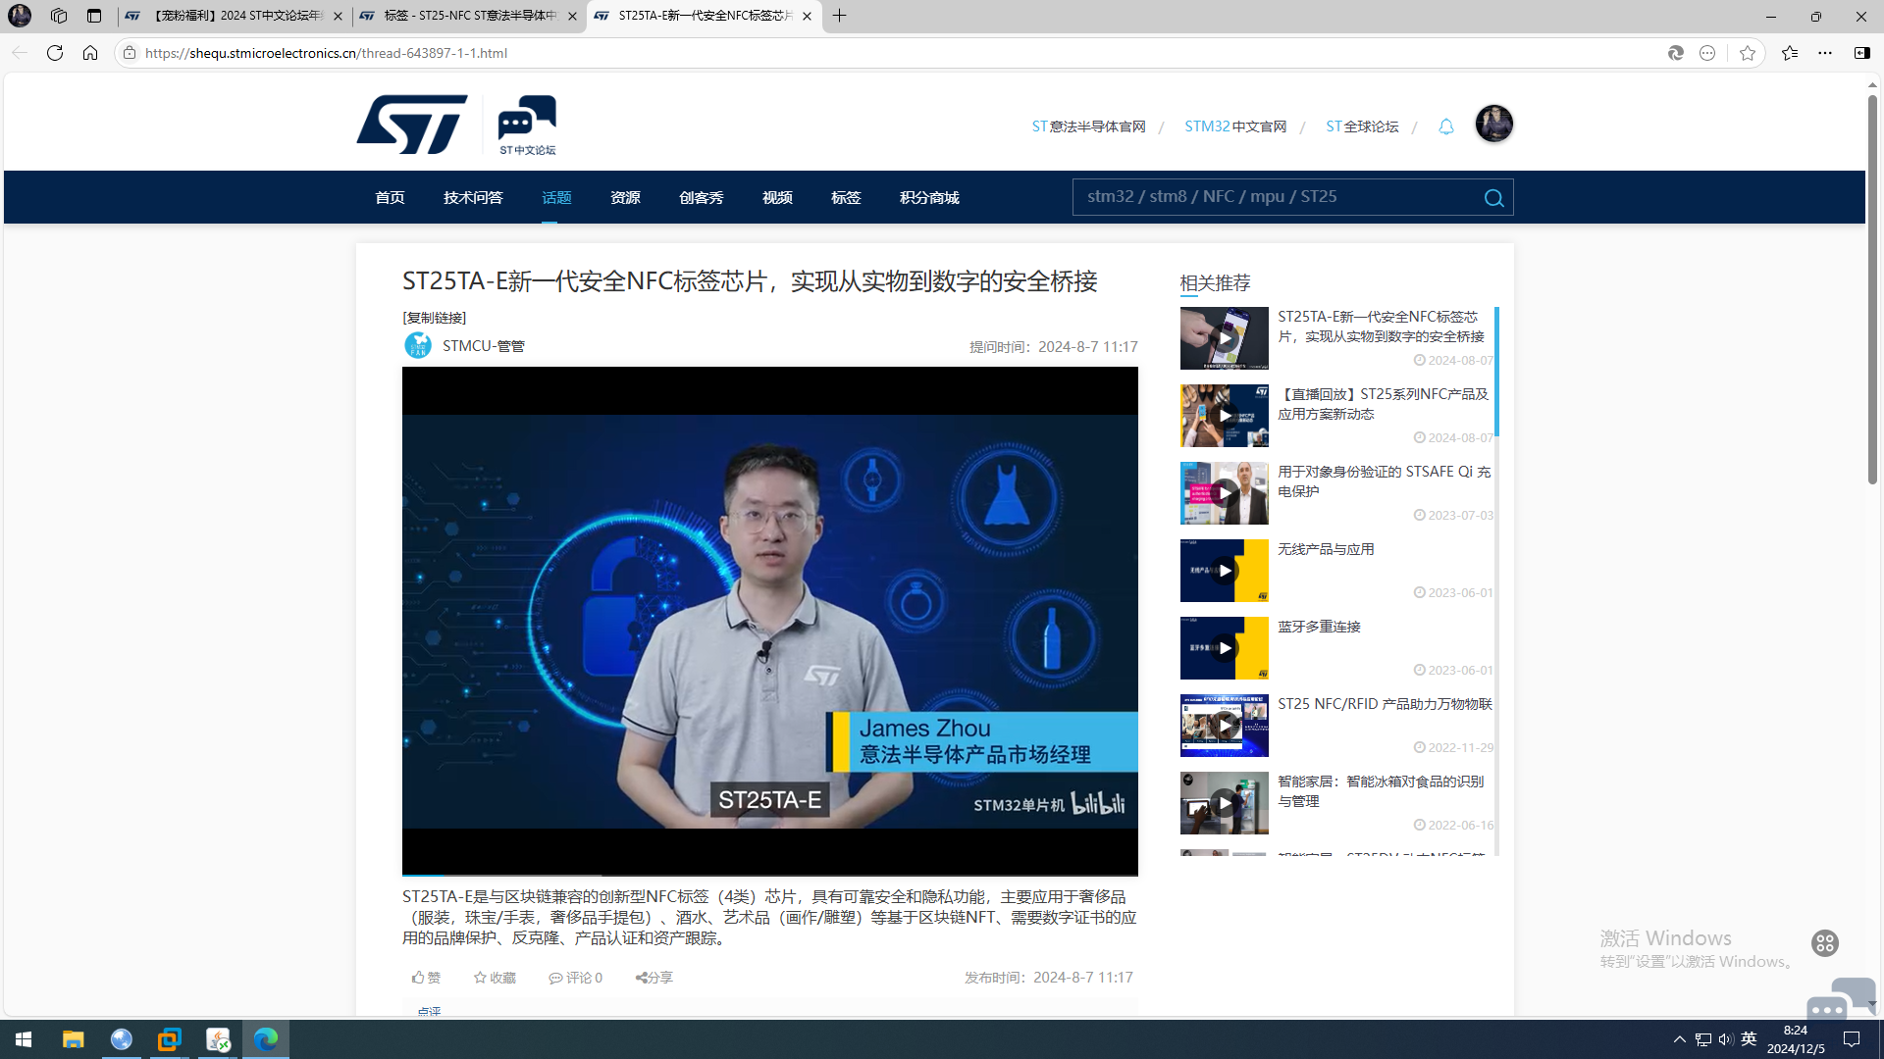Close the ST25TA-E browser tab
Screen dimensions: 1884x1059
(x=807, y=16)
